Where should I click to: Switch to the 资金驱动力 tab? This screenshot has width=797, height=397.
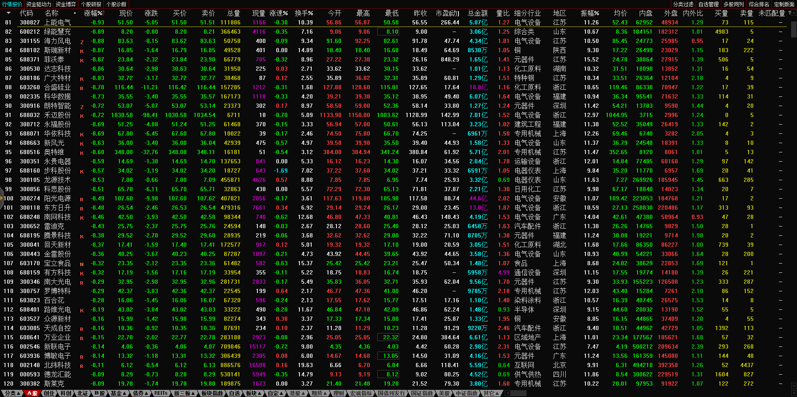coord(39,4)
